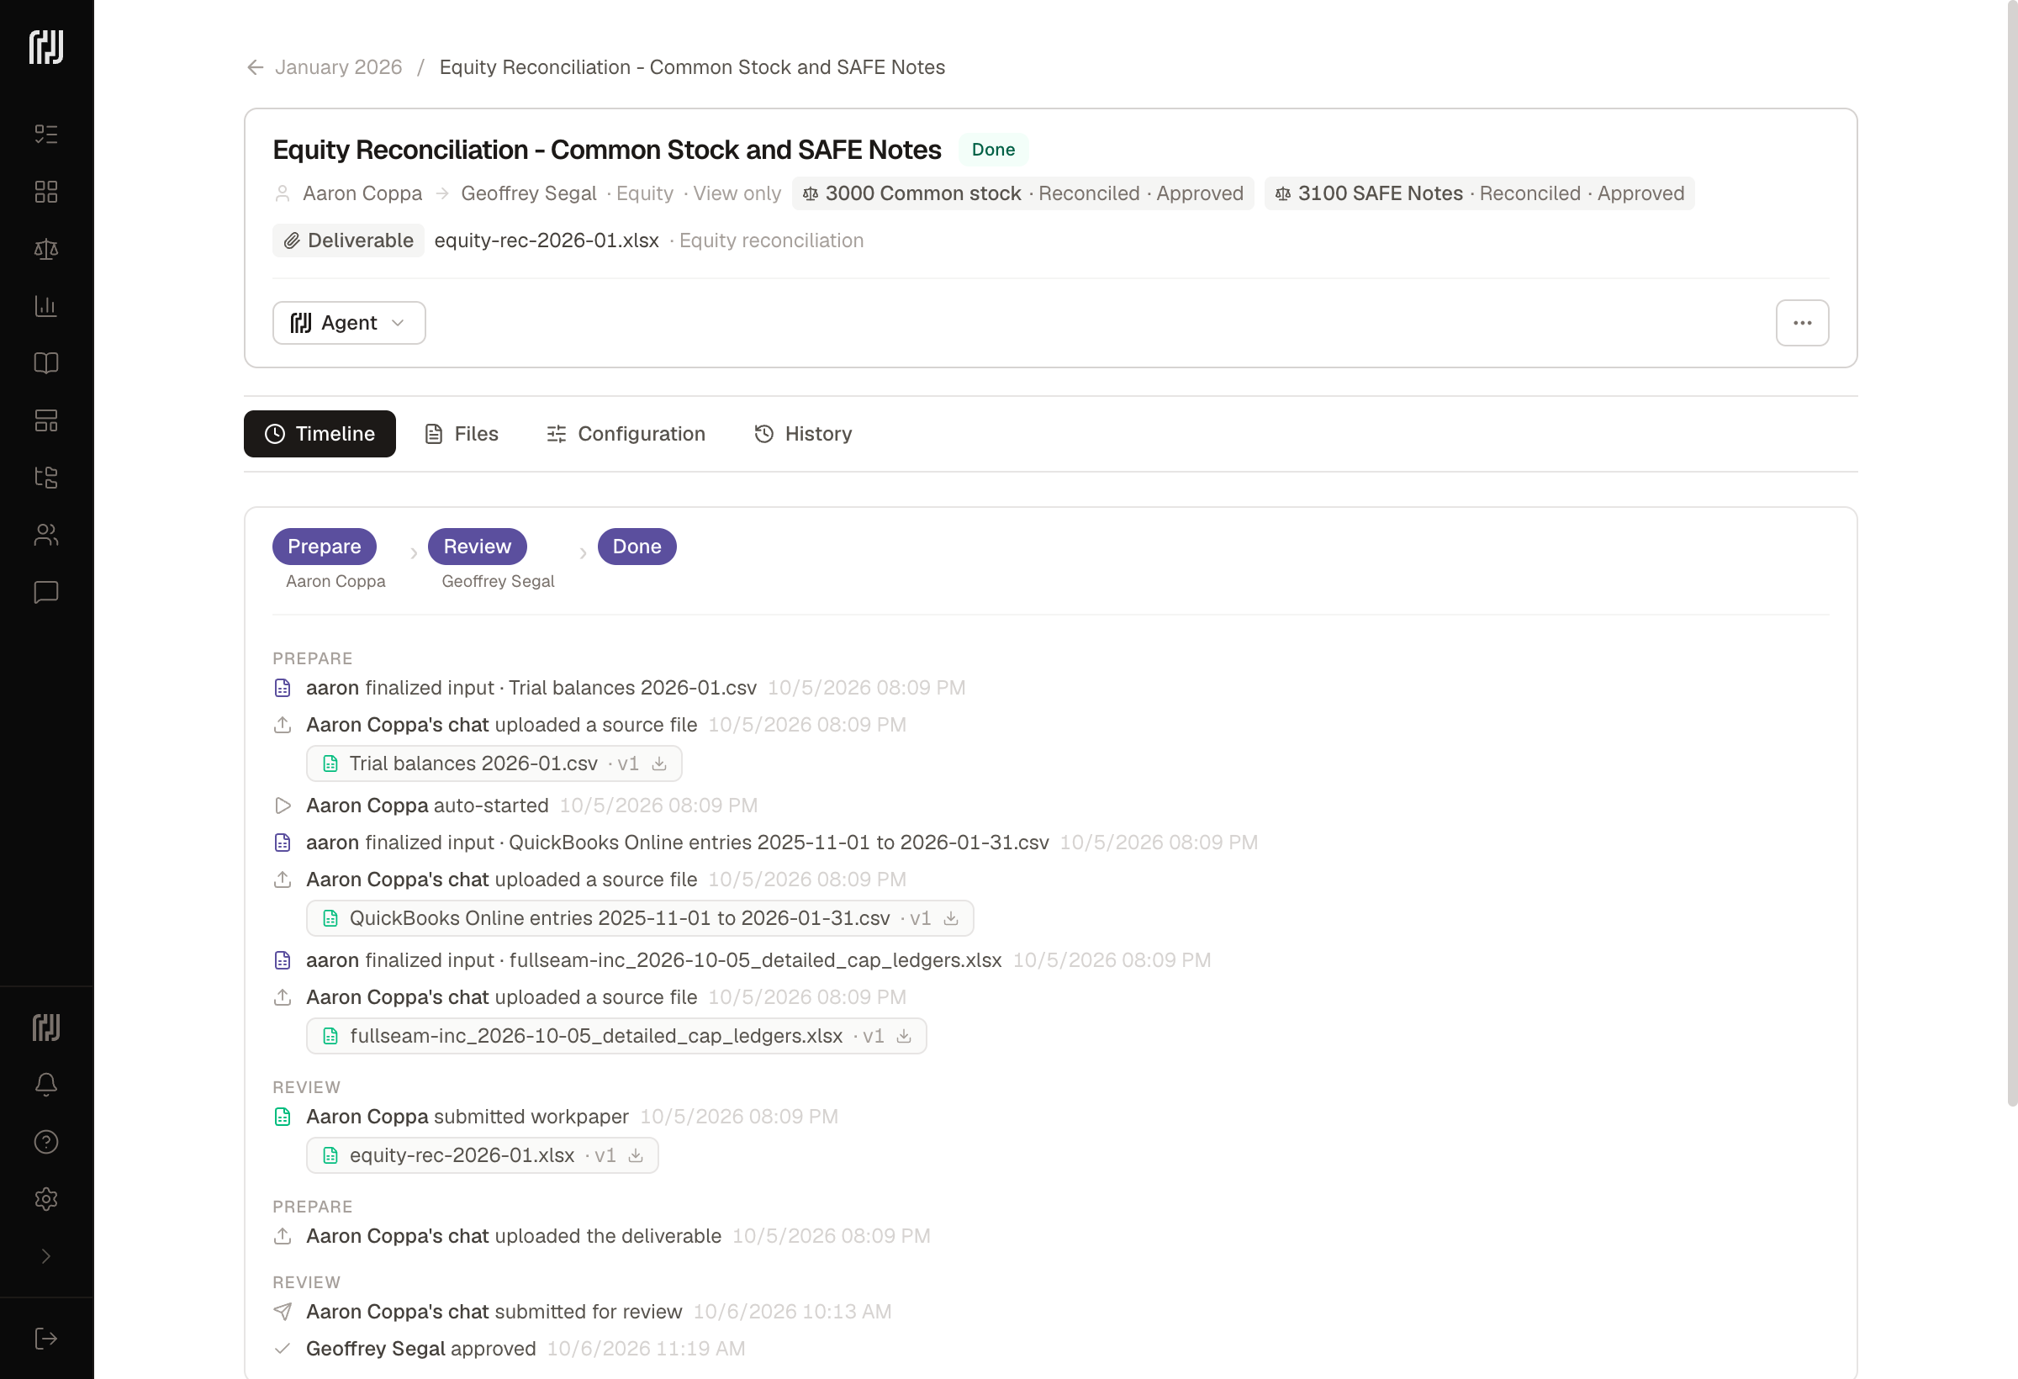Open the reconciliation scales sidebar icon
2018x1379 pixels.
point(46,249)
